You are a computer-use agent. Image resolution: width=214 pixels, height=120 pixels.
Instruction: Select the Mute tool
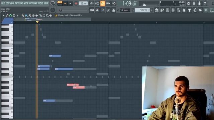coord(37,16)
